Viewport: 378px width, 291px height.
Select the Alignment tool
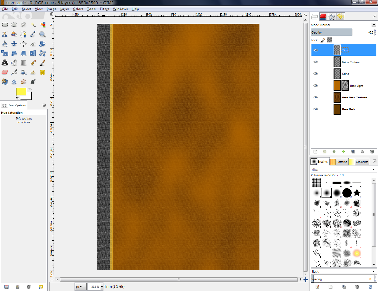click(24, 44)
